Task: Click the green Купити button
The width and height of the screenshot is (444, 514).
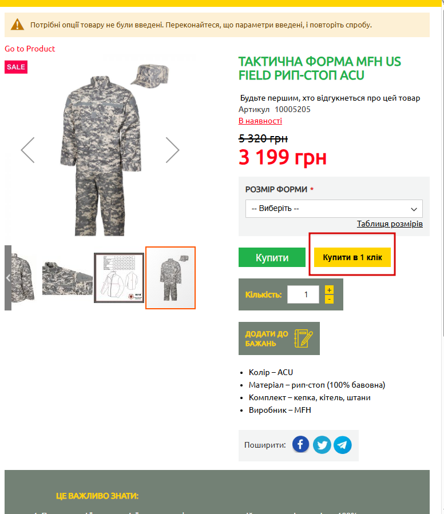Action: coord(272,257)
